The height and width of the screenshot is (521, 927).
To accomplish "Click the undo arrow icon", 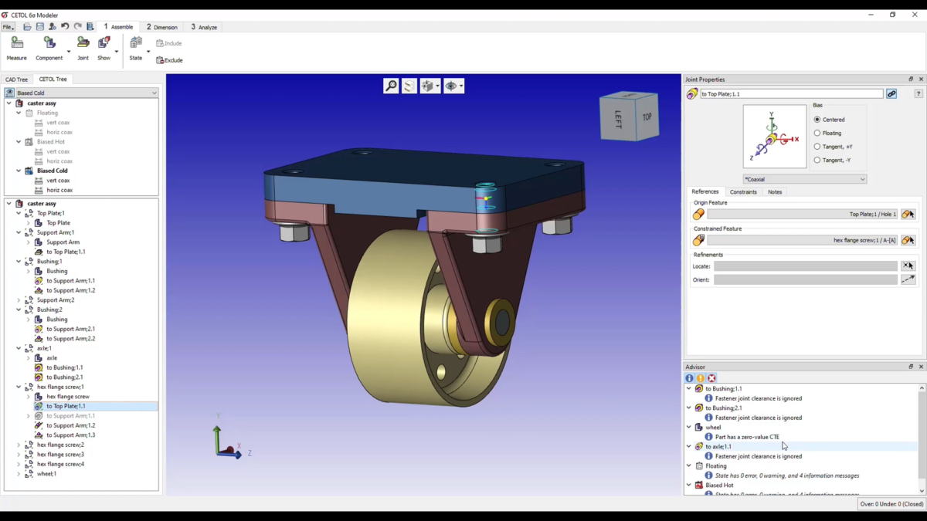I will pyautogui.click(x=65, y=27).
